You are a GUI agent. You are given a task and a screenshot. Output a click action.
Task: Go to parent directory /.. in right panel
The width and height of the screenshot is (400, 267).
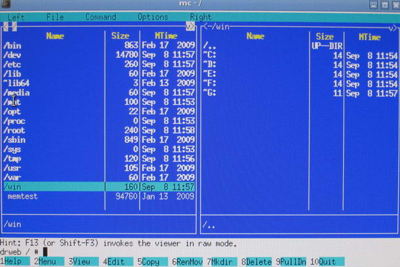tap(209, 46)
